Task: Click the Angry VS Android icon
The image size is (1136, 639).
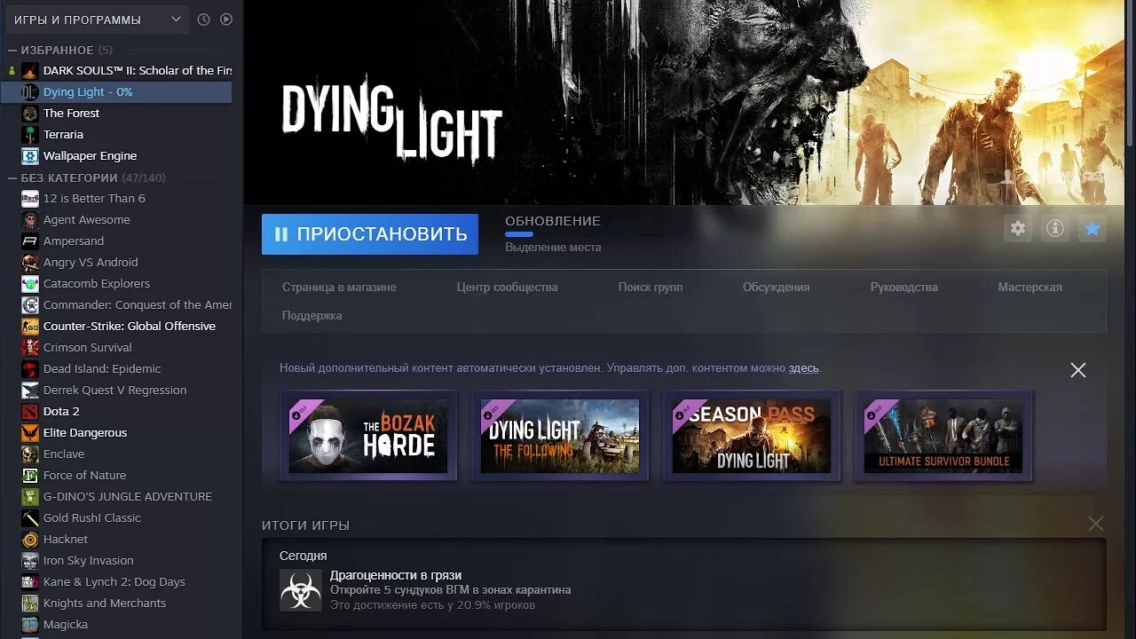Action: pos(30,262)
